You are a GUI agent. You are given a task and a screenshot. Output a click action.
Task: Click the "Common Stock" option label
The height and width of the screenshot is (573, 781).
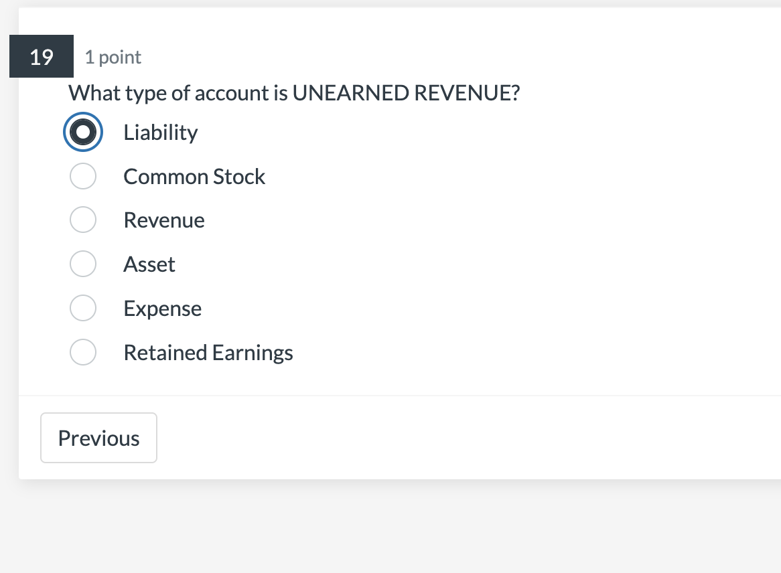(x=194, y=176)
